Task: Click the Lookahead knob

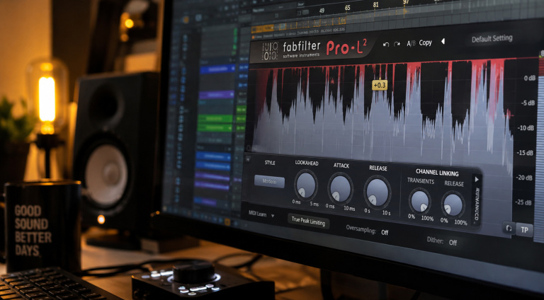Action: 306,185
